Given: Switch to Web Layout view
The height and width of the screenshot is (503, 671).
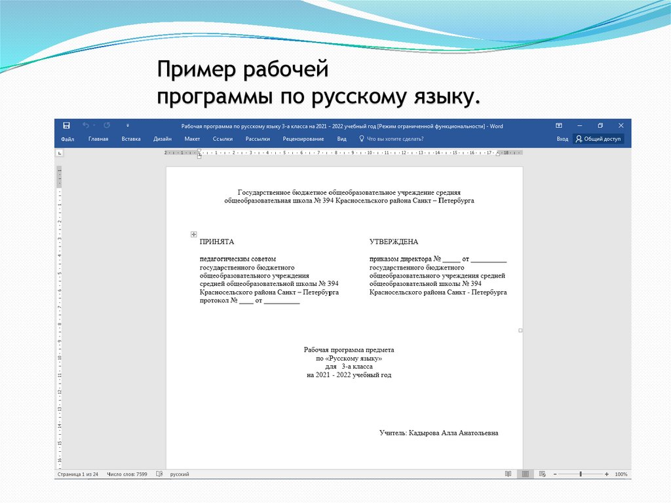Looking at the screenshot, I should (x=541, y=474).
